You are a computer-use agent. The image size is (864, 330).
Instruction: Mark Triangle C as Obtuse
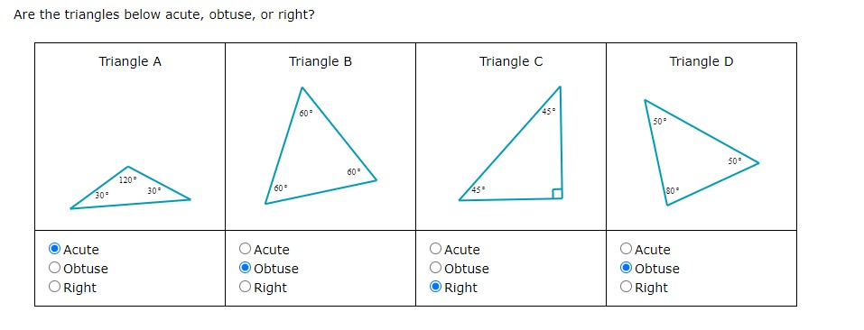(435, 268)
